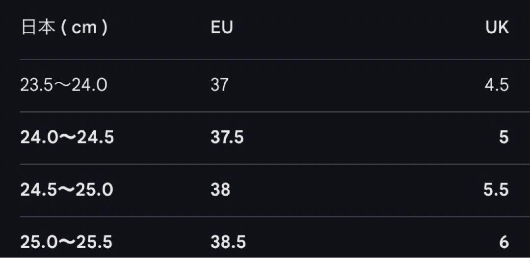Image resolution: width=530 pixels, height=258 pixels.
Task: Click the divider line under the 38 row
Action: (275, 216)
